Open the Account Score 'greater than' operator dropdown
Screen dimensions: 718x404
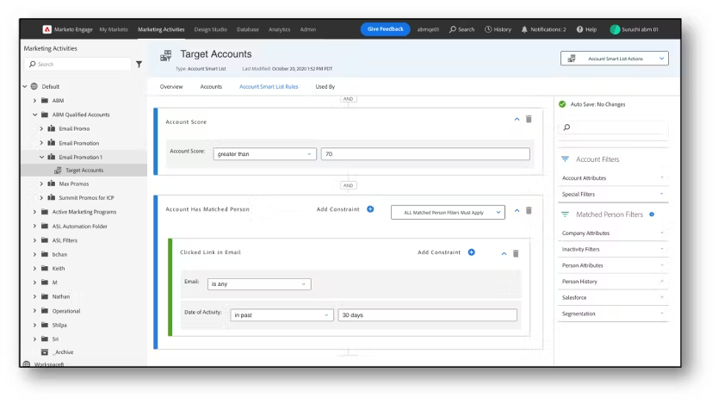coord(264,154)
